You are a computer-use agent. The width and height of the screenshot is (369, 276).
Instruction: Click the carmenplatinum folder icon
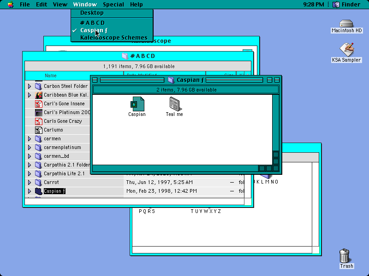38,147
